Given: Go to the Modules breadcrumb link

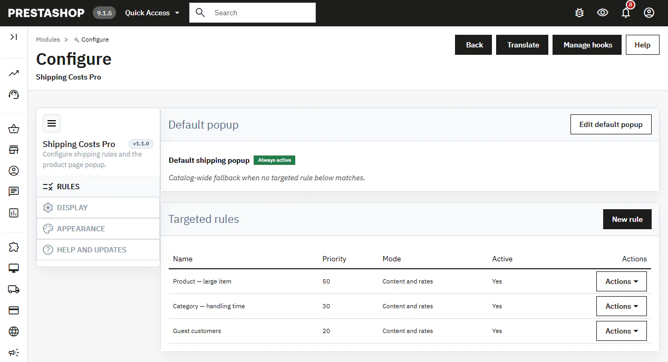Looking at the screenshot, I should tap(48, 40).
